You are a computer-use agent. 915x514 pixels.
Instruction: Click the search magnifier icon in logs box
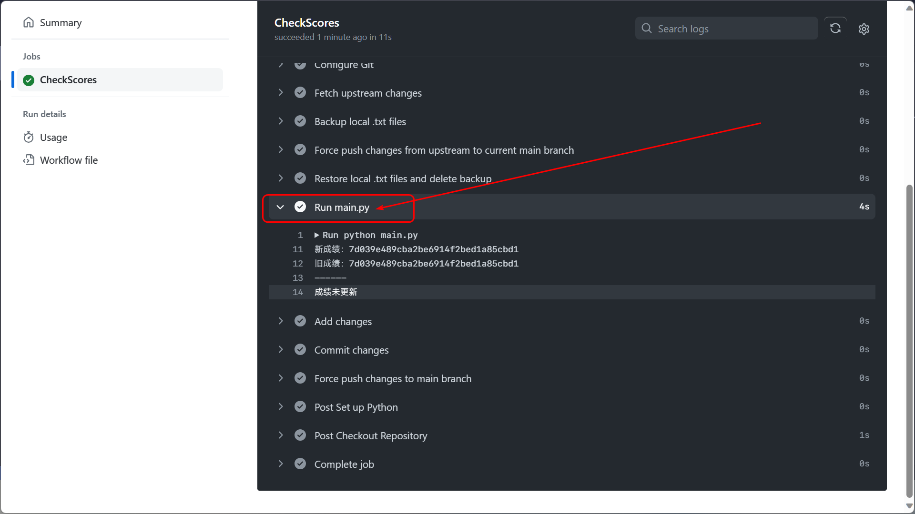647,29
